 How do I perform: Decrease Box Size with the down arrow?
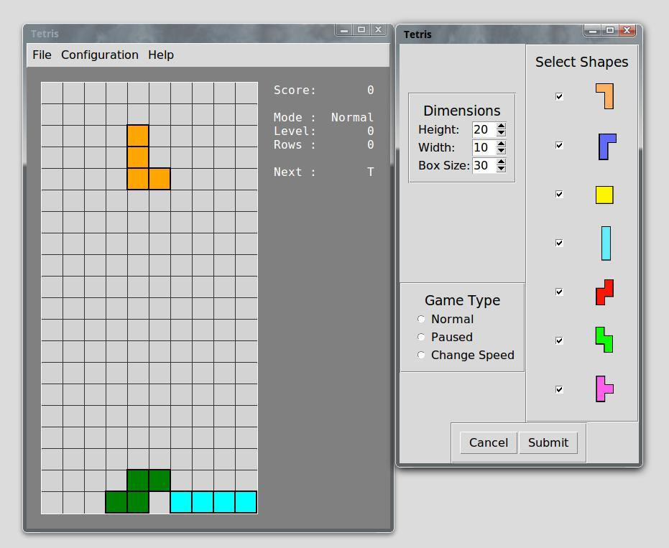point(502,169)
